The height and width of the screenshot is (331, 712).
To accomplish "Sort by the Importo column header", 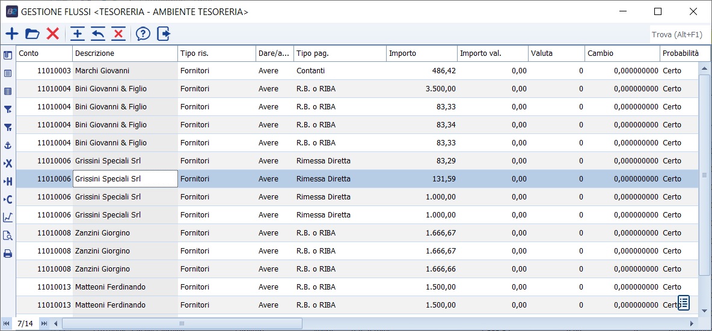I will click(x=421, y=53).
